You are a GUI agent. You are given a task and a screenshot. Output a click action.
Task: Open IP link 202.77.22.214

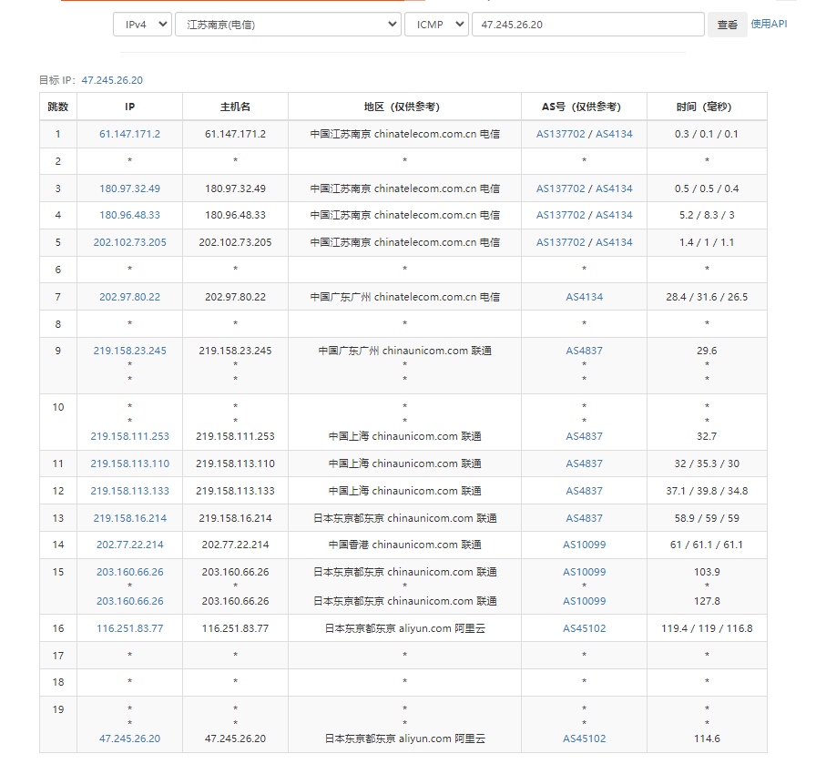(x=129, y=545)
